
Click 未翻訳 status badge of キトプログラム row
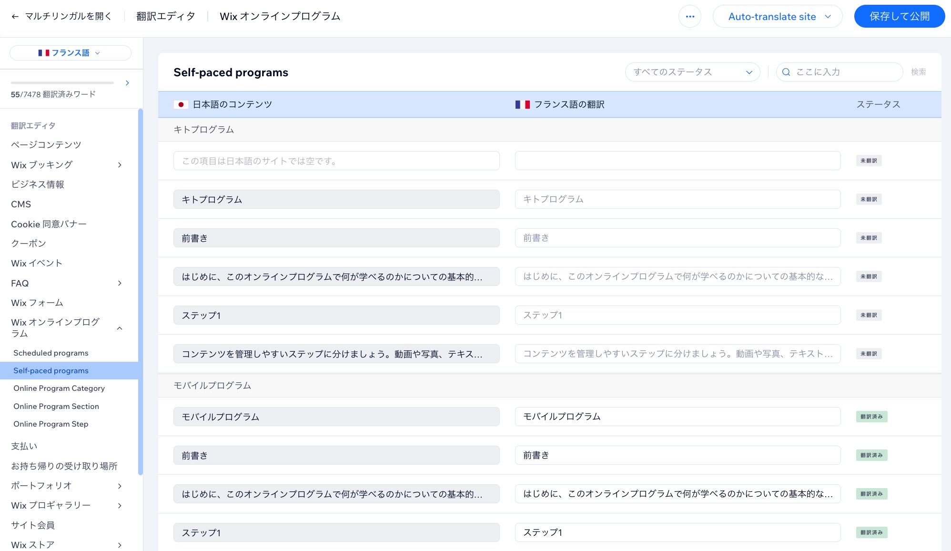(x=869, y=199)
